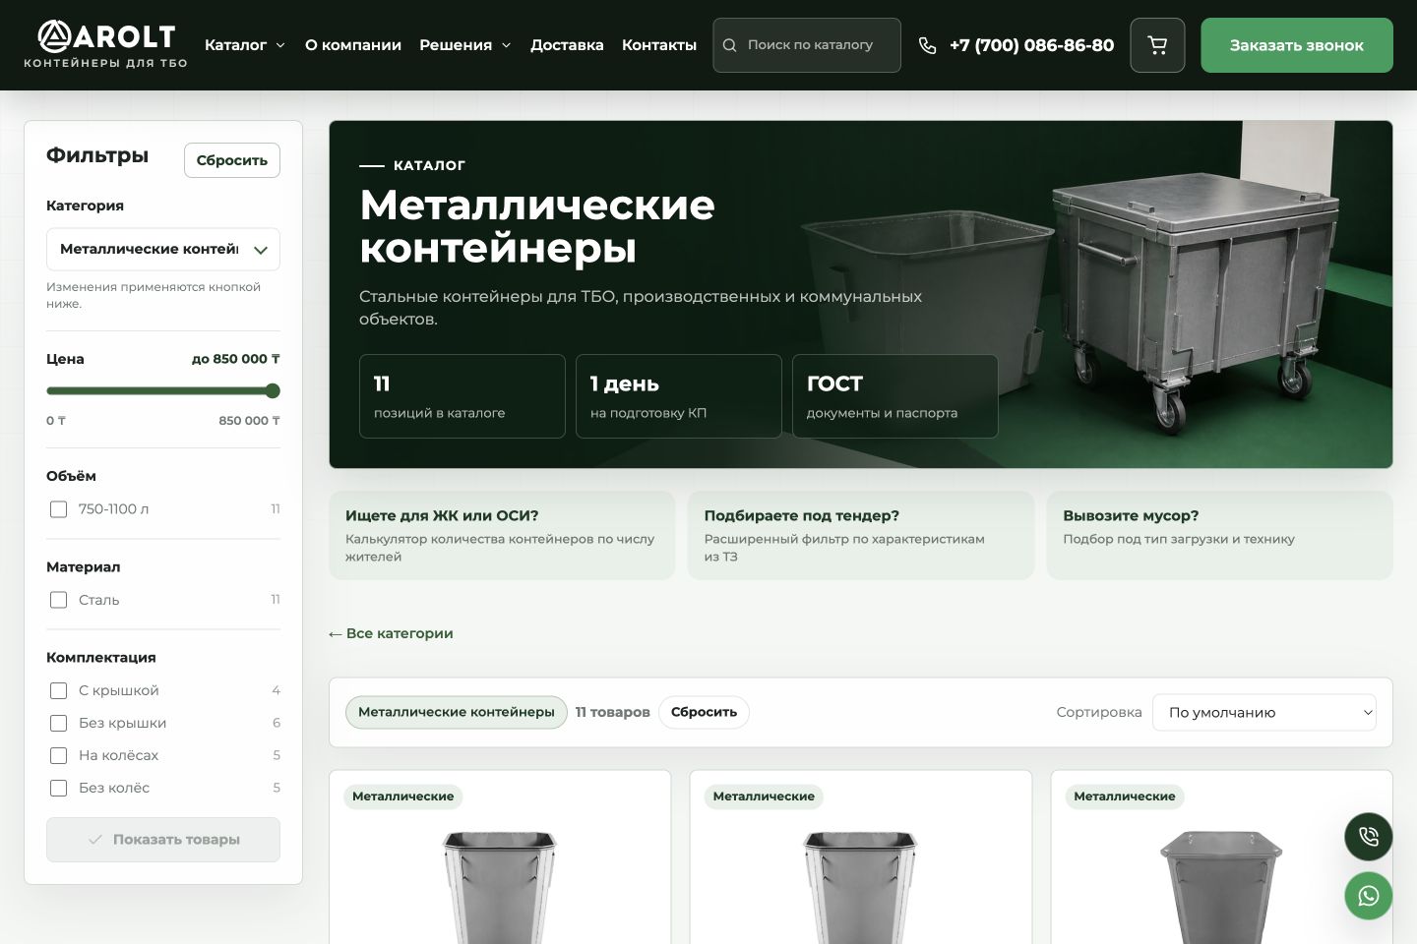Enable the Без крышки filter
Viewport: 1417px width, 944px height.
click(58, 723)
